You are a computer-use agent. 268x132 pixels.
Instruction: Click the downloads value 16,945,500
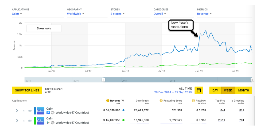coord(141,120)
